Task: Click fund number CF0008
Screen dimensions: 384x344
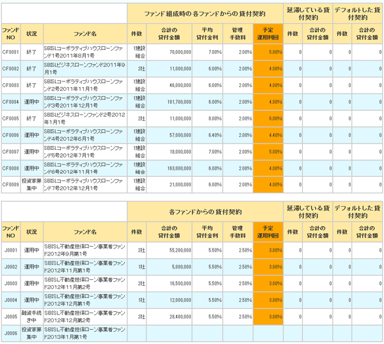Action: point(10,168)
